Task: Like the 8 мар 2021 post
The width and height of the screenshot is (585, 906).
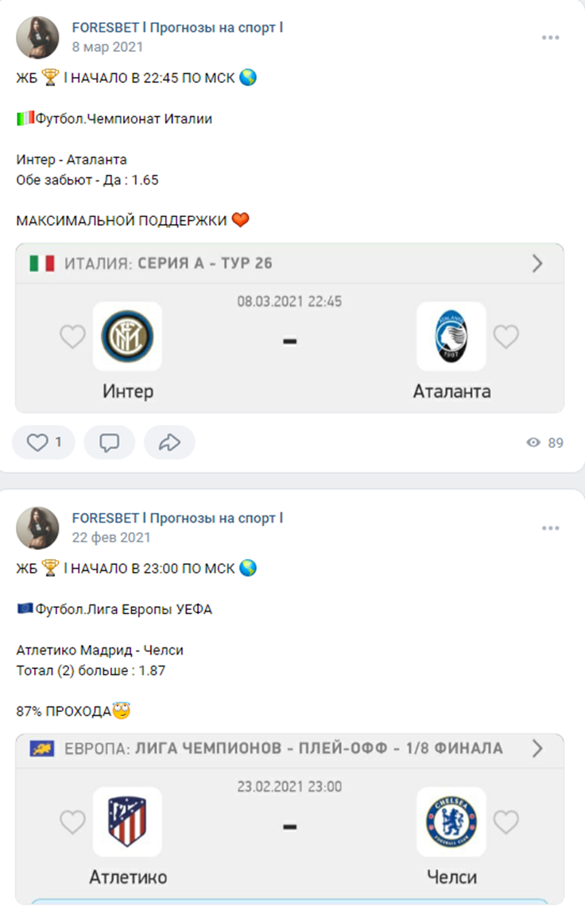Action: [x=43, y=442]
